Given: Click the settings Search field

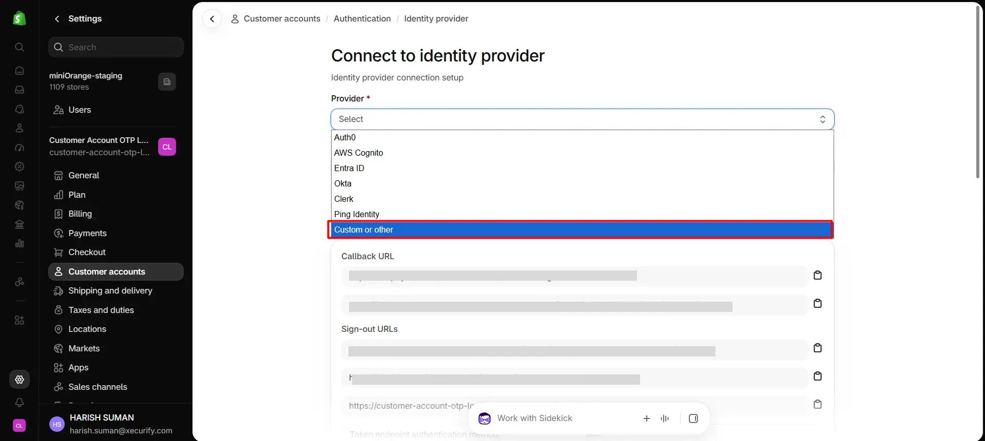Looking at the screenshot, I should tap(116, 47).
